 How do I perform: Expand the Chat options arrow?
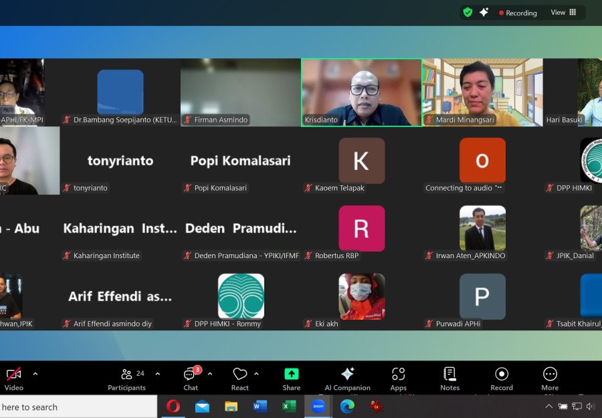(210, 373)
